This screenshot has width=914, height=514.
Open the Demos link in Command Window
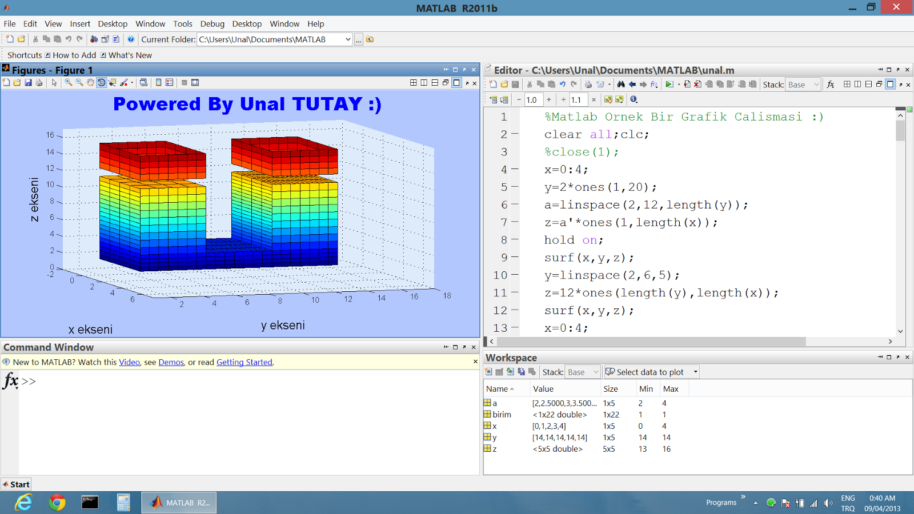click(x=171, y=362)
